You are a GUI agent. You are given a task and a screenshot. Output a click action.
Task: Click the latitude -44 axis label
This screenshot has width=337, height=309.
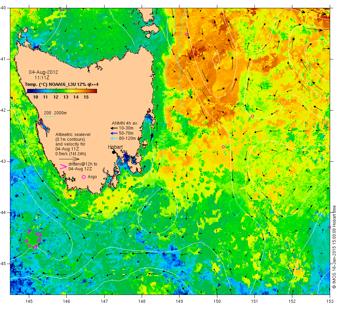pos(3,213)
